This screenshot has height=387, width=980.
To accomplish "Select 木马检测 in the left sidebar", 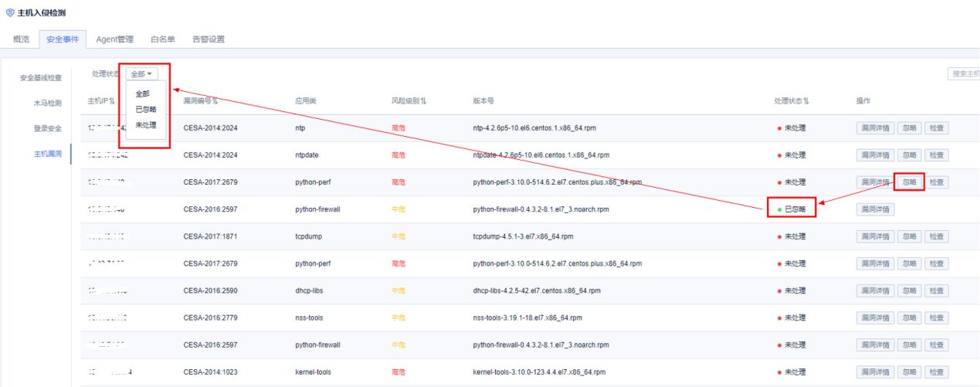I will pos(47,103).
